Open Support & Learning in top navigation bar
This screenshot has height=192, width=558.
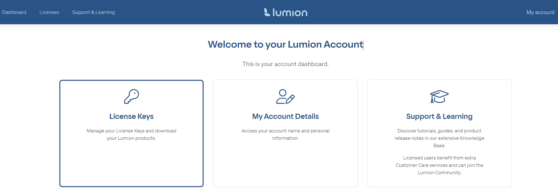[x=93, y=12]
